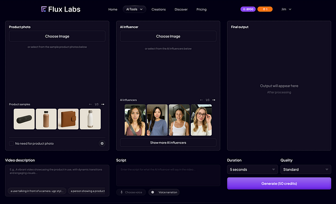The image size is (336, 204).
Task: Go to previous product samples page arrow
Action: [90, 104]
